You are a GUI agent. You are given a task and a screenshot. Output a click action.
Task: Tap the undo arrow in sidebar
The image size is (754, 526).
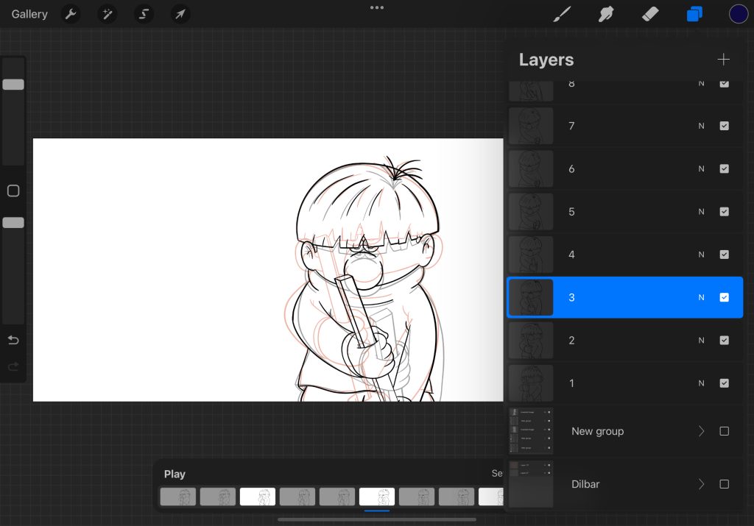click(x=13, y=340)
